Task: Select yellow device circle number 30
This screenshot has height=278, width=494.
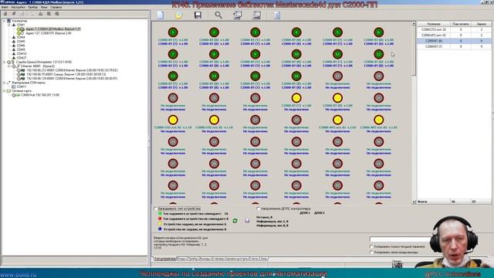Action: 379,120
